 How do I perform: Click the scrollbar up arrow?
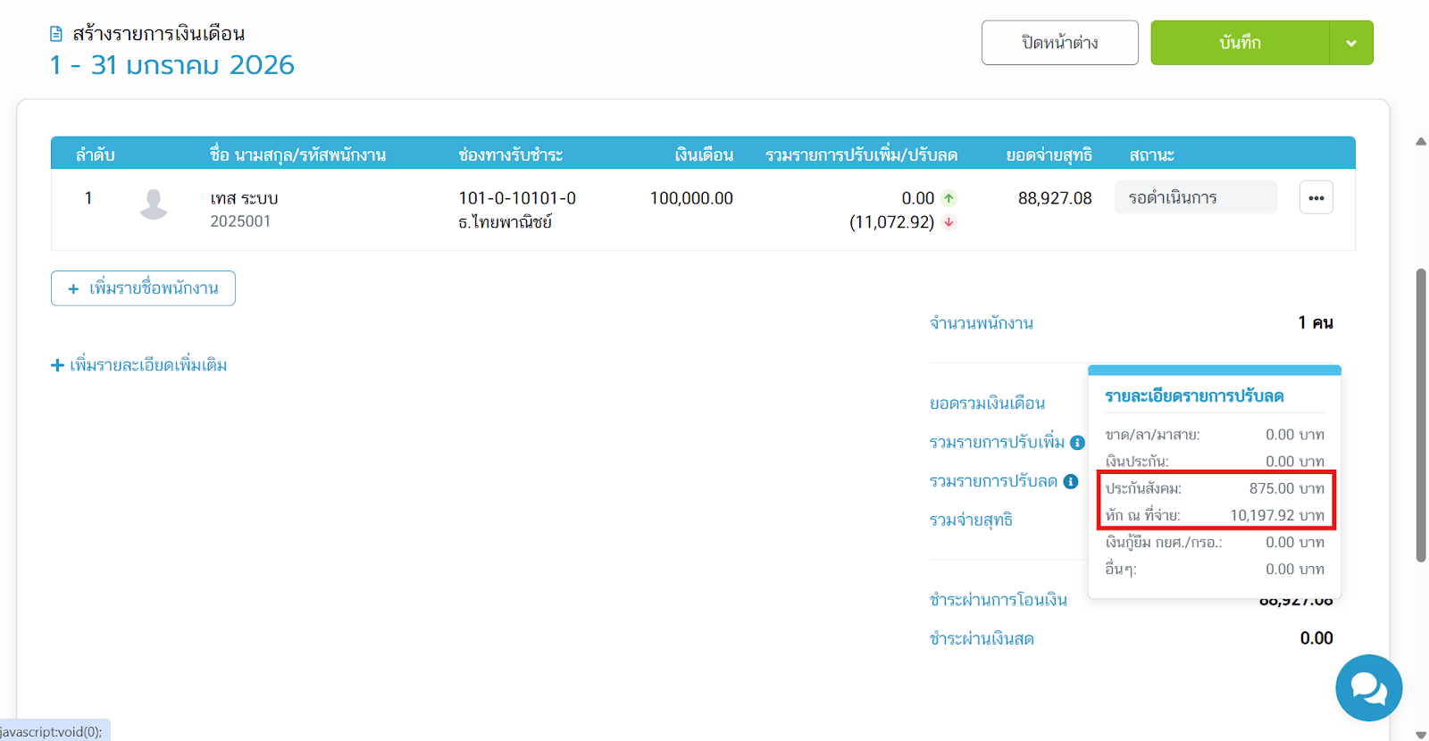[x=1420, y=141]
